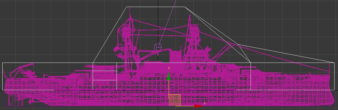Image resolution: width=338 pixels, height=110 pixels.
Task: Click the red X-axis arrow of the move gizmo
Action: (x=198, y=106)
